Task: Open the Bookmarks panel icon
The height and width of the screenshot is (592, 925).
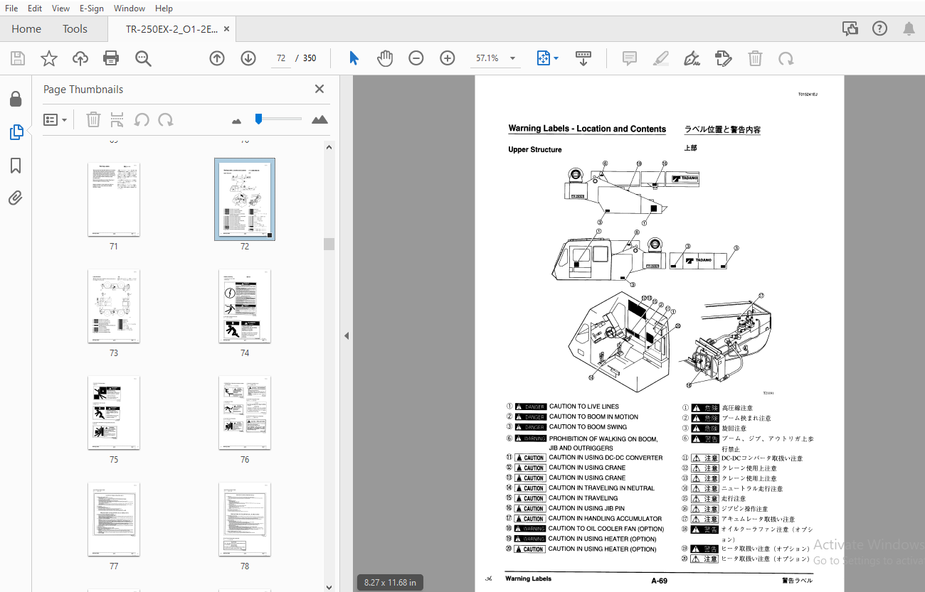Action: tap(16, 166)
